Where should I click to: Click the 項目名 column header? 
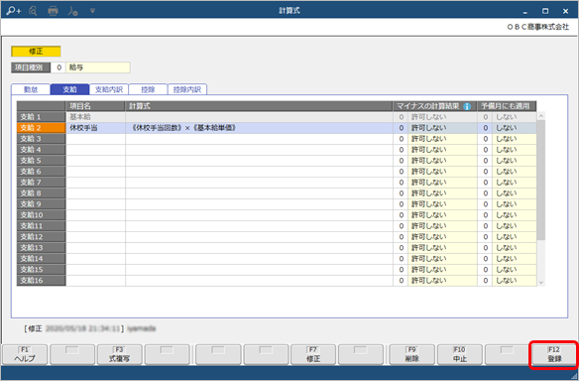tap(95, 106)
